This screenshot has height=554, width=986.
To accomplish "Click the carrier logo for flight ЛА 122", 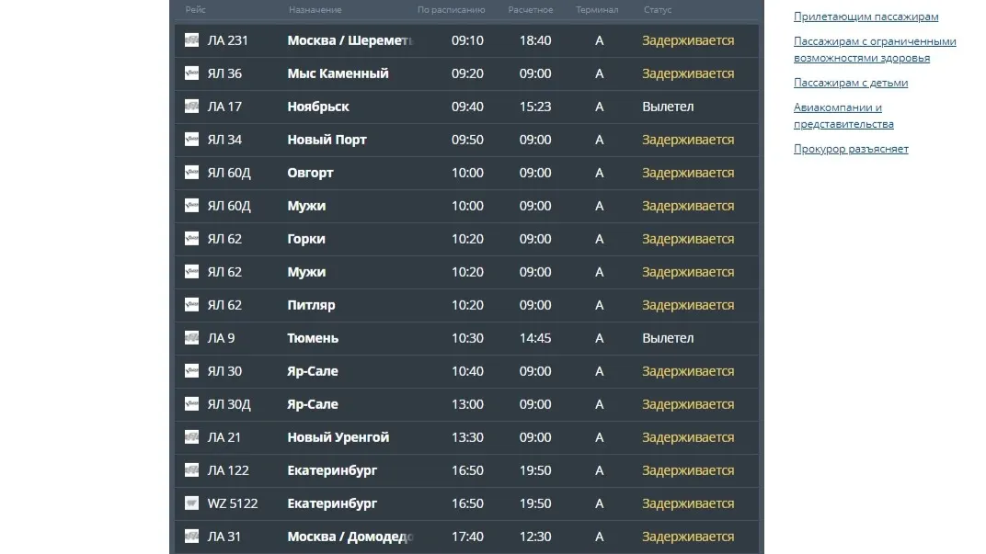I will coord(191,470).
